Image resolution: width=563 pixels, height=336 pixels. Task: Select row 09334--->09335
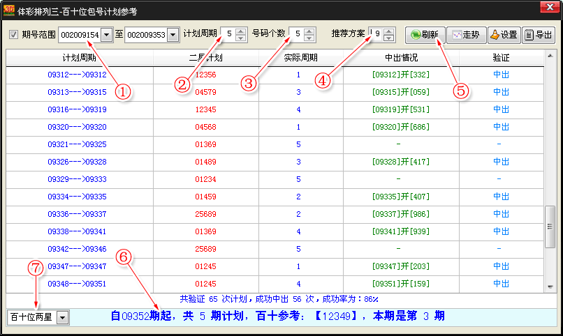[x=275, y=197]
